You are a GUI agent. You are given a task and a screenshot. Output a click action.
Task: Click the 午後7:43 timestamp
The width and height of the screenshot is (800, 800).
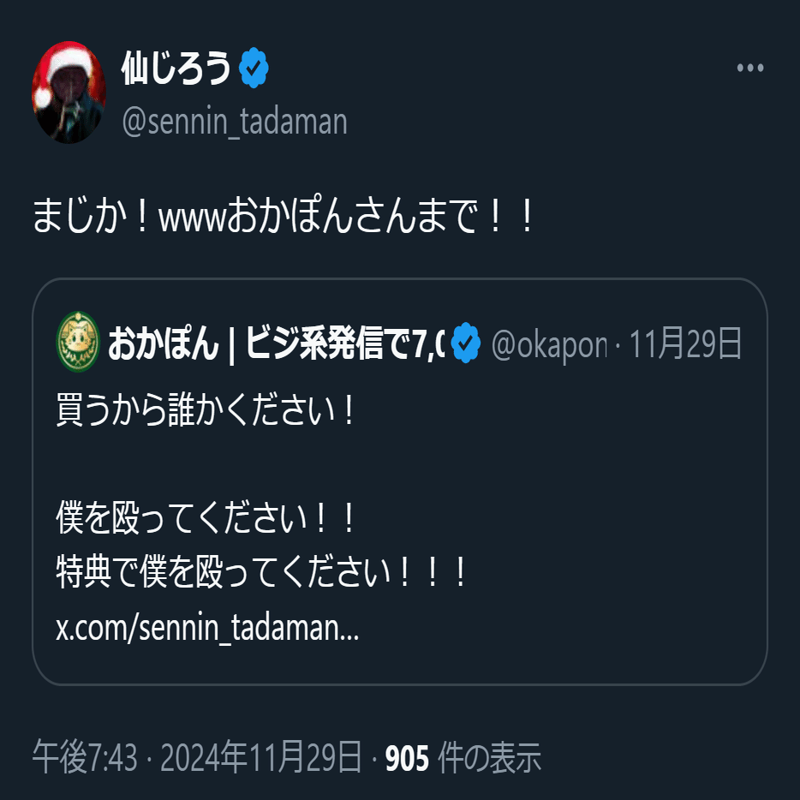tap(85, 756)
